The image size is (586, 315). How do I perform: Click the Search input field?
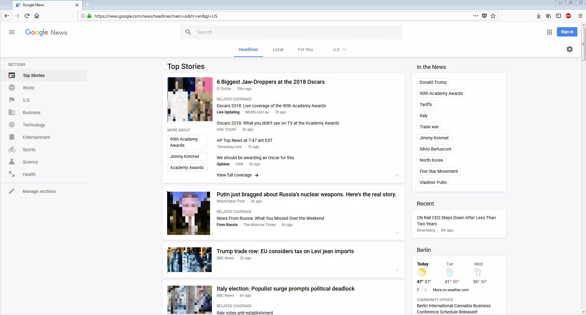[x=291, y=32]
